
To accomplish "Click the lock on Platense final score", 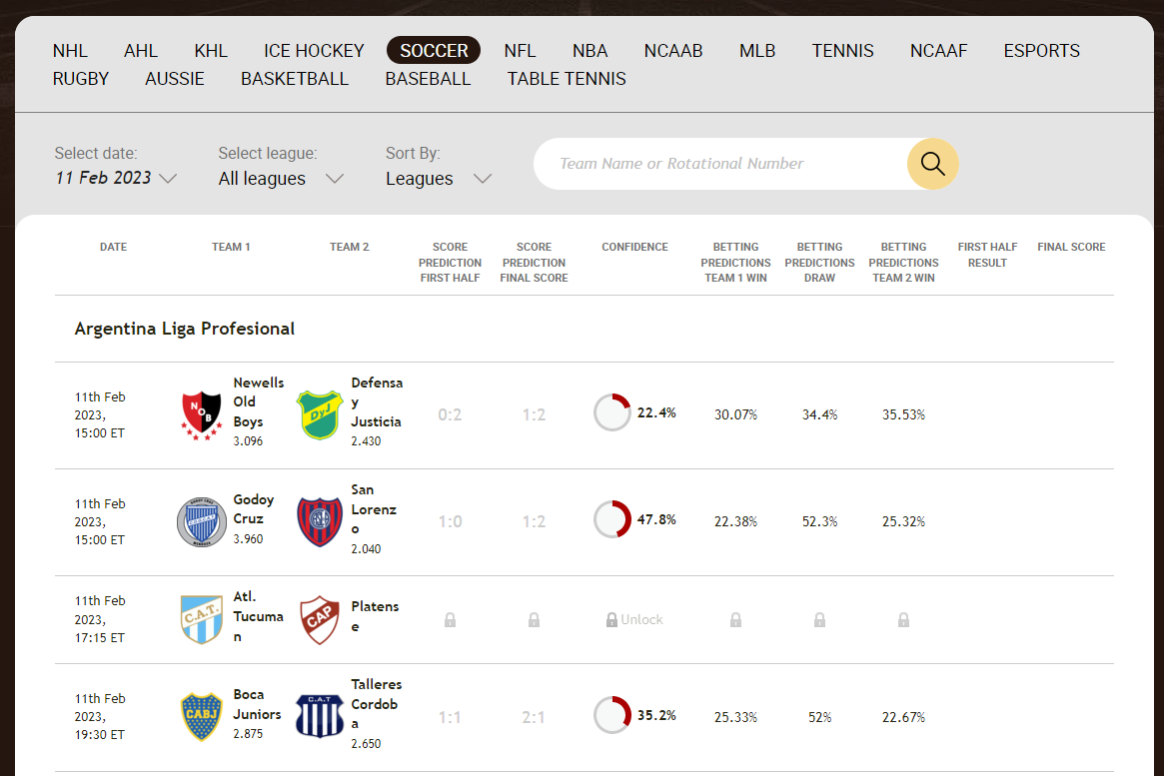I will tap(534, 619).
